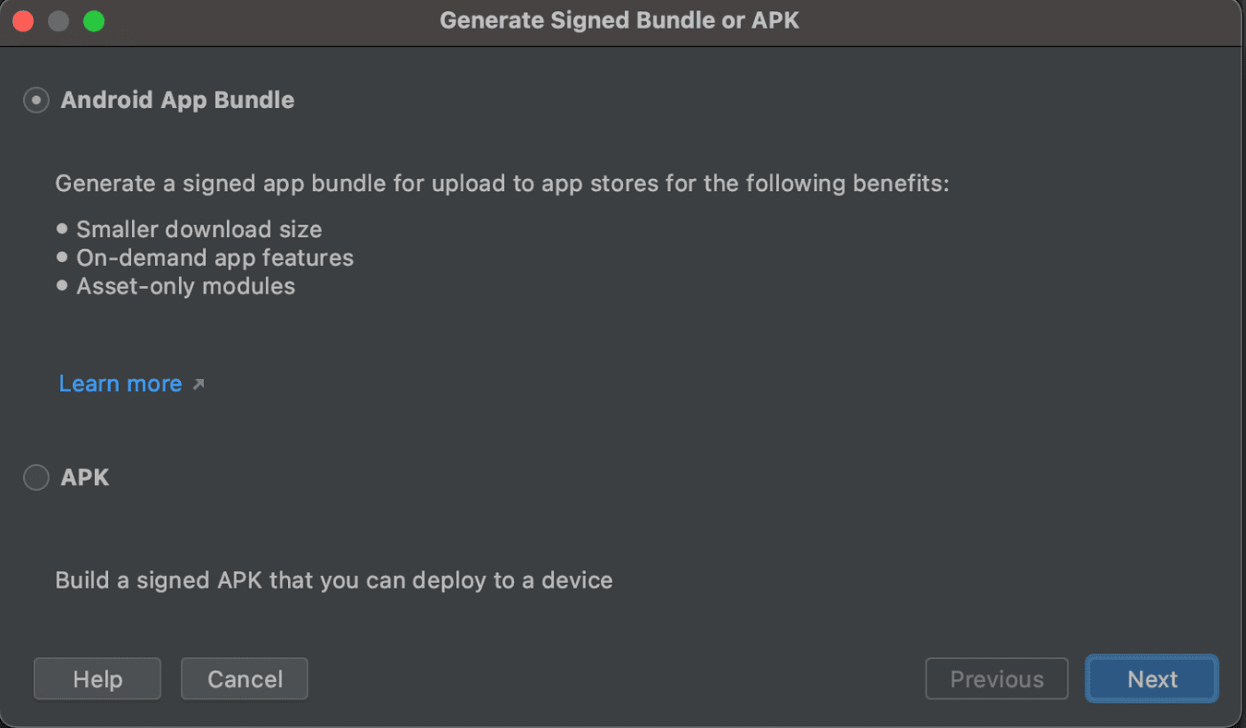The height and width of the screenshot is (728, 1246).
Task: Open Help for signed bundle generation
Action: tap(97, 678)
